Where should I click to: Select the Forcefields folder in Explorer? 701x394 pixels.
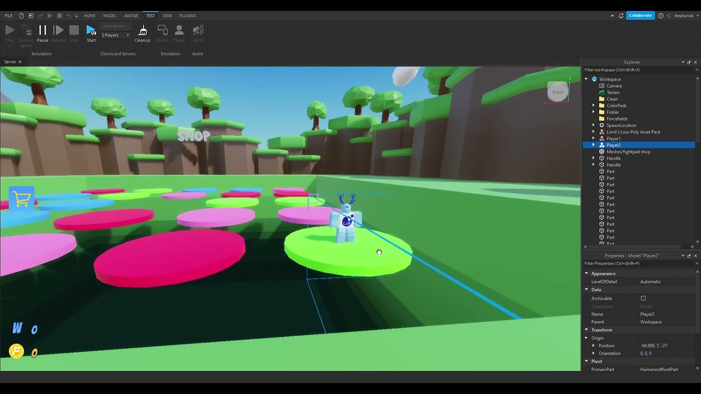[x=617, y=119]
